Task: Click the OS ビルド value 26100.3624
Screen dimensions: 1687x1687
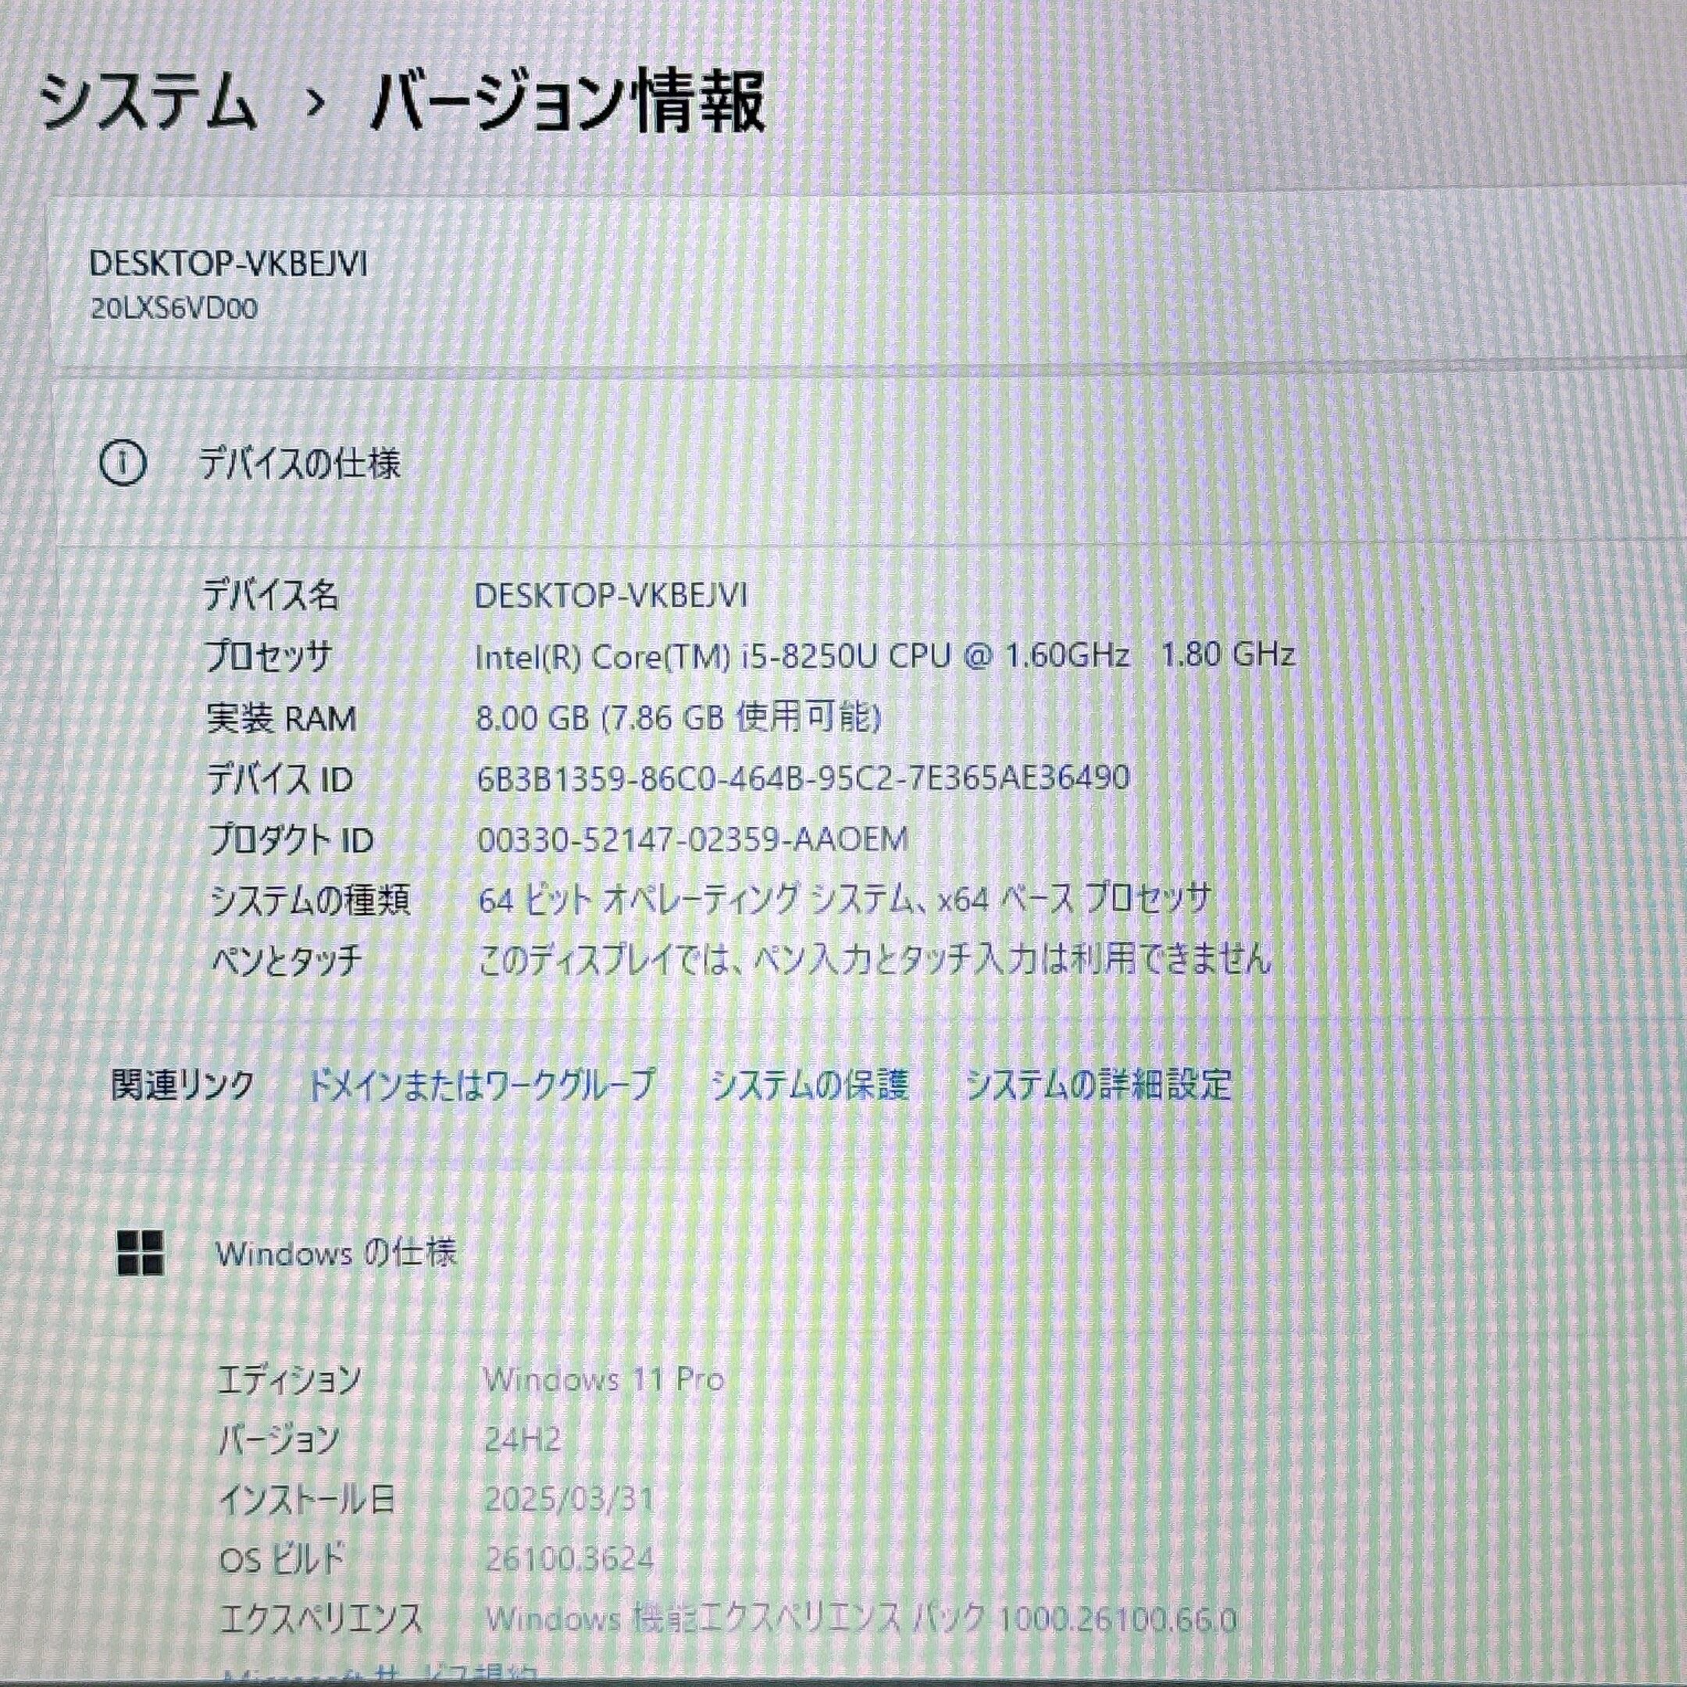Action: click(x=569, y=1559)
